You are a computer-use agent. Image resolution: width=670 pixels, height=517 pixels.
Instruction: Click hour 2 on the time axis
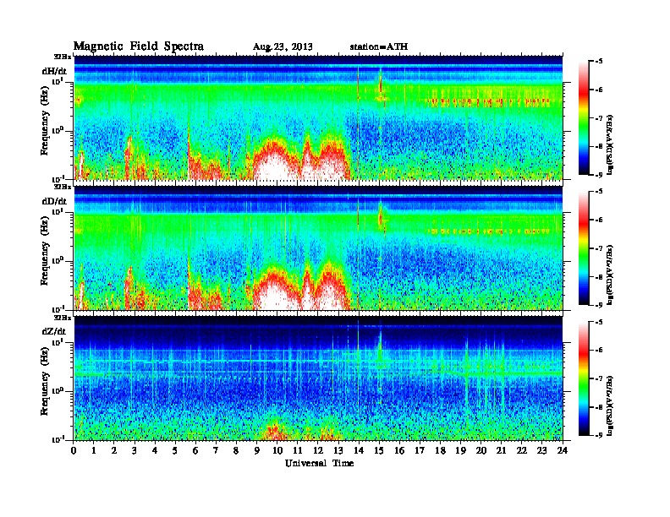(114, 450)
